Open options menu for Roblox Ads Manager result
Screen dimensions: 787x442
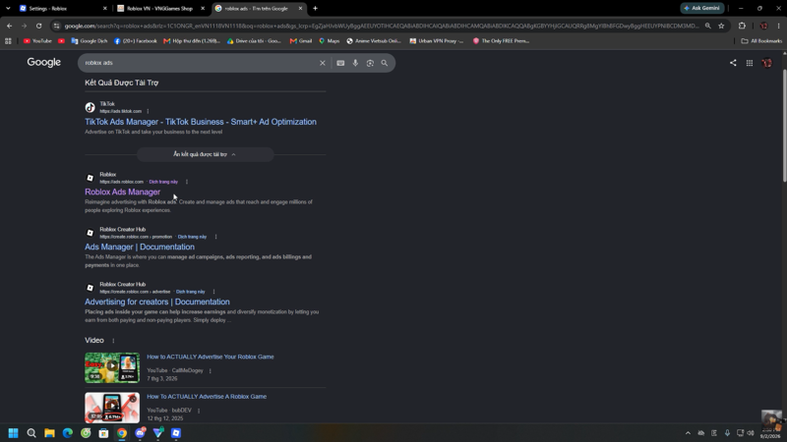point(187,182)
